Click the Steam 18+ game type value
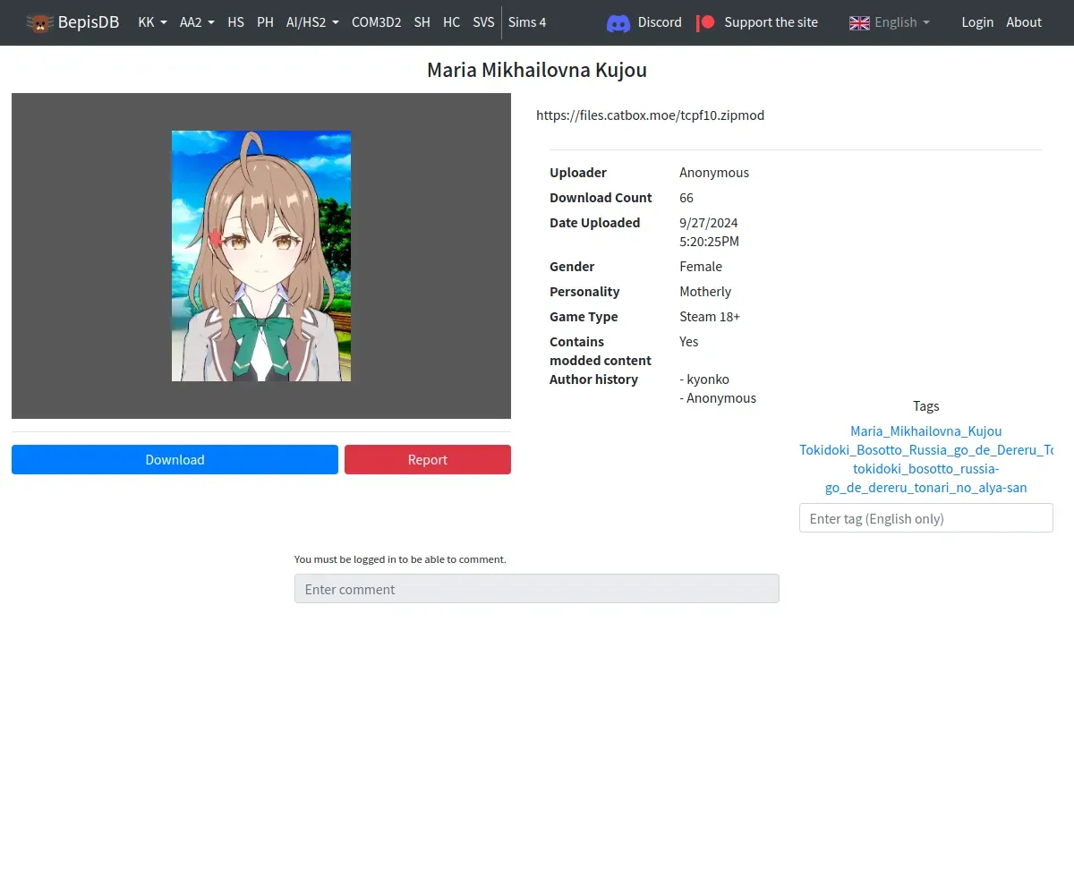This screenshot has width=1074, height=895. (710, 316)
